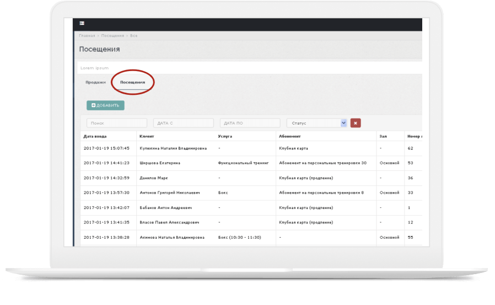Image resolution: width=495 pixels, height=305 pixels.
Task: Click Клубная карта cell for Кулюкина
Action: [294, 148]
